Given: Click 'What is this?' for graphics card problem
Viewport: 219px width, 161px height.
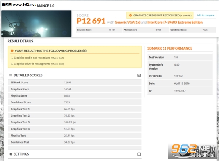Looking at the screenshot, I should coord(57,58).
